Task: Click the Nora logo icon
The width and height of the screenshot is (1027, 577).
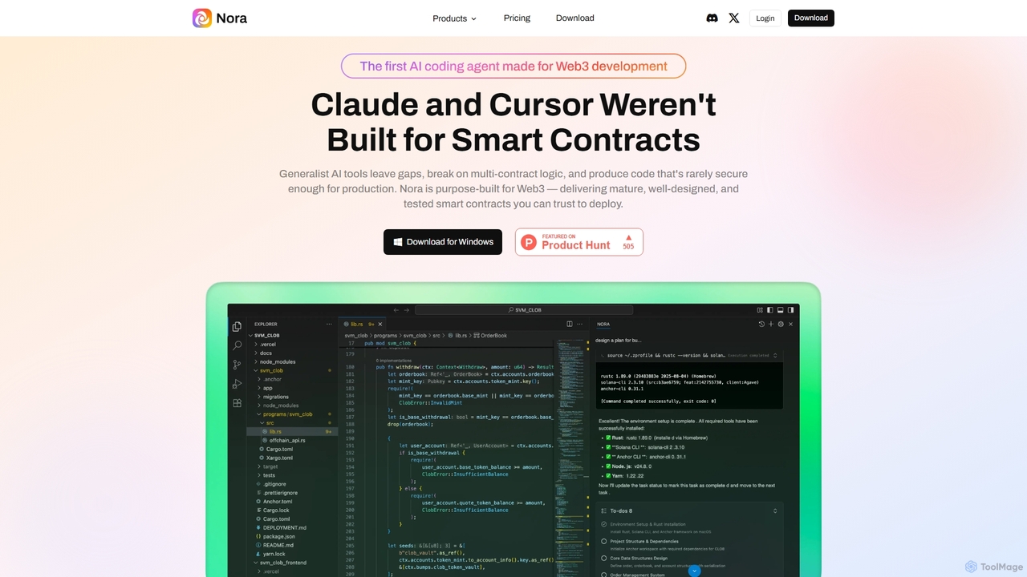Action: point(202,18)
